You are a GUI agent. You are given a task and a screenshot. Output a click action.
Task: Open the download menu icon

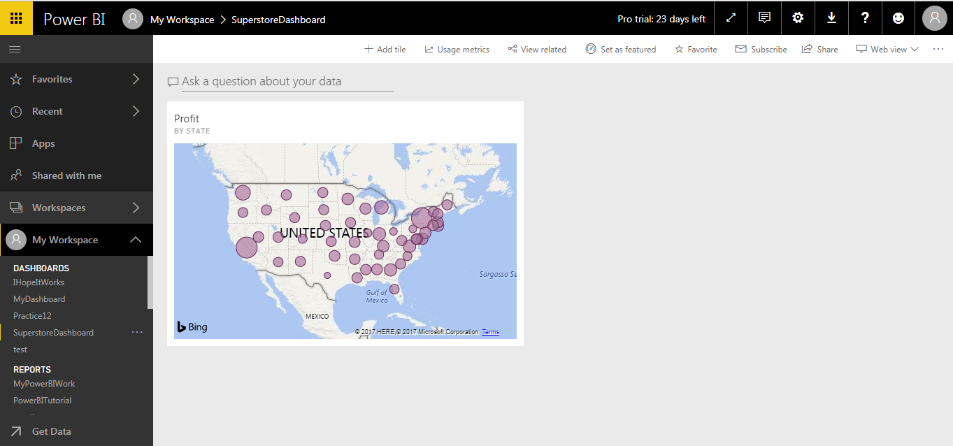[x=831, y=18]
